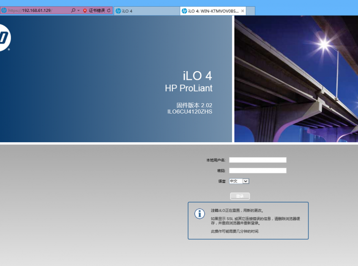Click the ILO6CU4120ZHS hostname text
This screenshot has width=358, height=266.
tap(190, 112)
